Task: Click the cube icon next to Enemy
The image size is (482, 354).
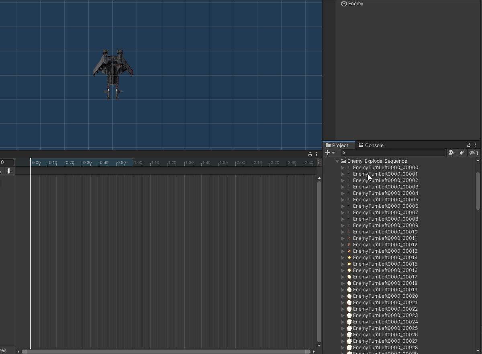Action: tap(344, 4)
